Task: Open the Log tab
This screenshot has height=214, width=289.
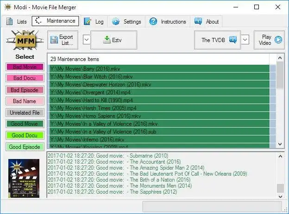Action: tap(94, 22)
